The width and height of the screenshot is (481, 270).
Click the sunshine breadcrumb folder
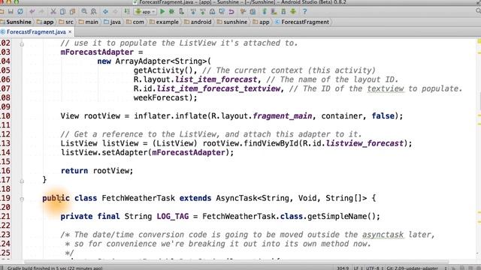click(232, 22)
